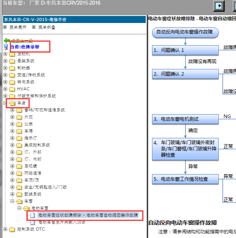This screenshot has width=236, height=238.
Task: Click the 东风本田-CR-V-2015-维修手册 title bar
Action: coord(74,19)
